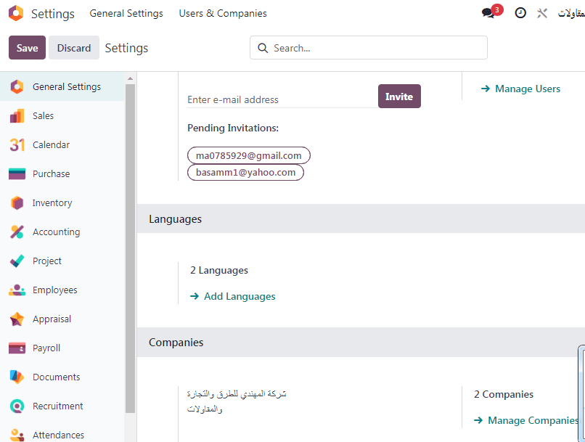This screenshot has height=442, width=585.
Task: Open the General Settings top menu
Action: click(x=126, y=14)
